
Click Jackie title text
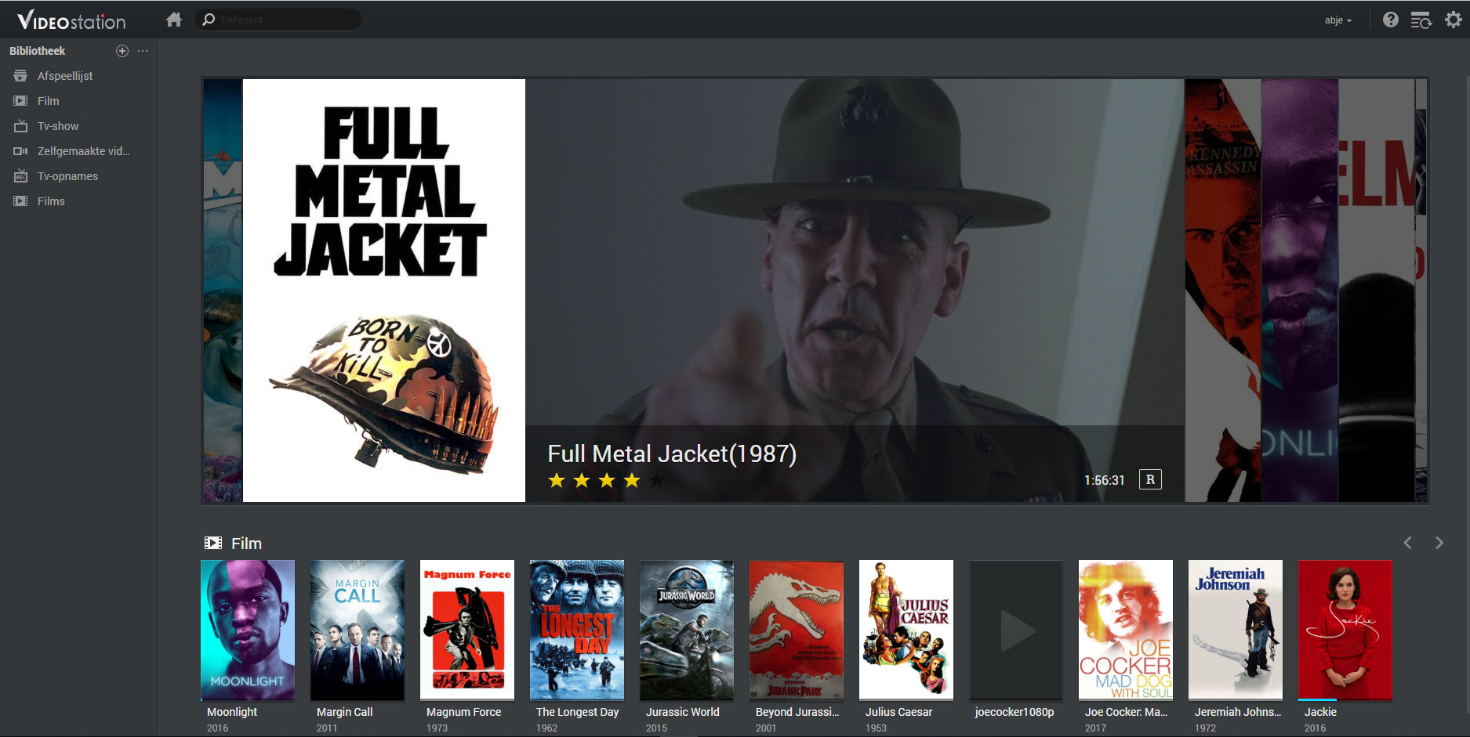click(1320, 712)
